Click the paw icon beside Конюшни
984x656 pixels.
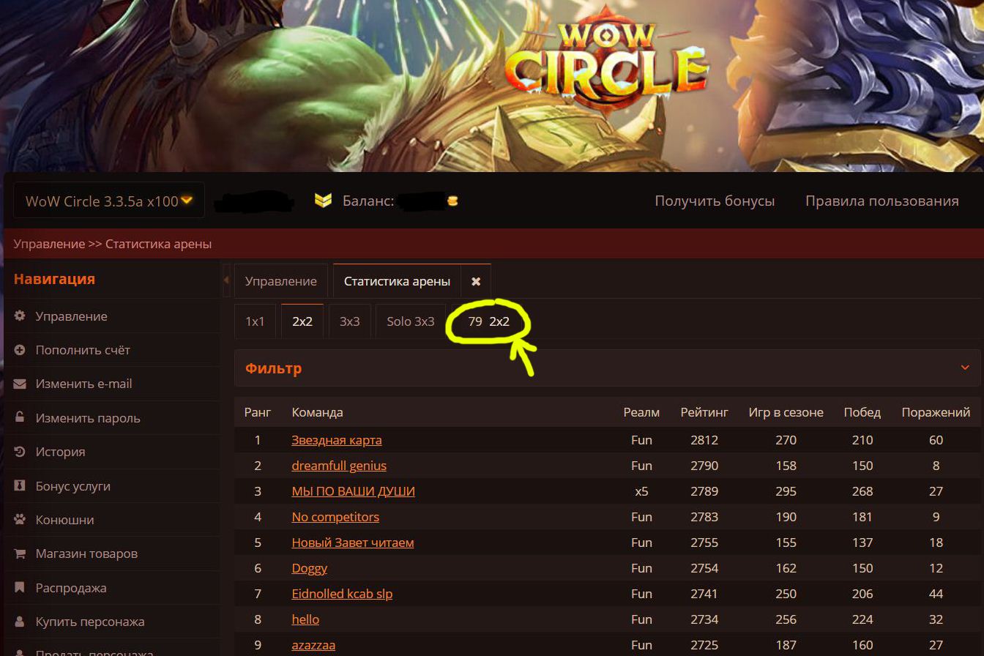coord(20,520)
